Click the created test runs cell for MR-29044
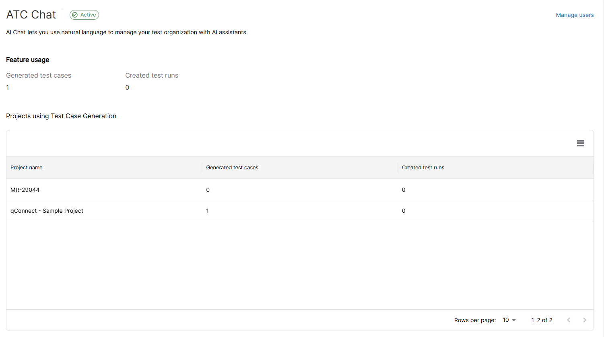604x337 pixels. pyautogui.click(x=404, y=190)
